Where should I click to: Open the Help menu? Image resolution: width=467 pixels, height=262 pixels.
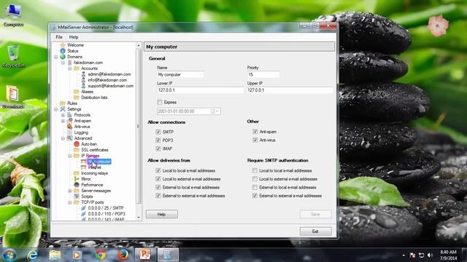(x=74, y=37)
